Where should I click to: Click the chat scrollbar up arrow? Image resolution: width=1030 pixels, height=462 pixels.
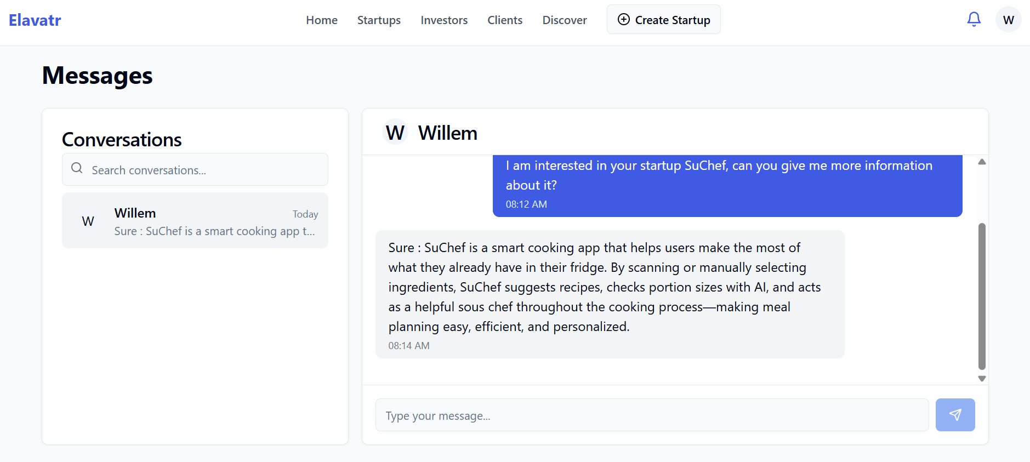click(x=982, y=162)
